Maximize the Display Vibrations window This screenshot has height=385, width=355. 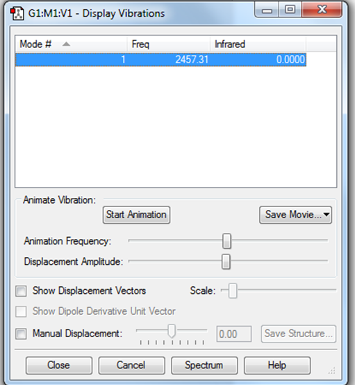[x=290, y=10]
